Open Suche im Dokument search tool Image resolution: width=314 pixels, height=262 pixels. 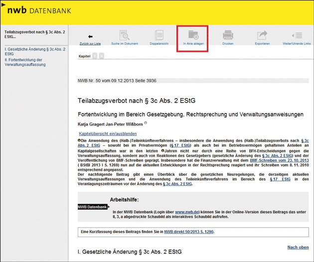click(x=125, y=36)
